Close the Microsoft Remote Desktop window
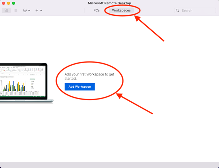 [x=4, y=3]
